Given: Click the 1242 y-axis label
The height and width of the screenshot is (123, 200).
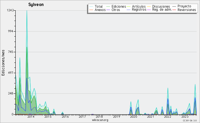Looking at the screenshot, I should (10, 10).
